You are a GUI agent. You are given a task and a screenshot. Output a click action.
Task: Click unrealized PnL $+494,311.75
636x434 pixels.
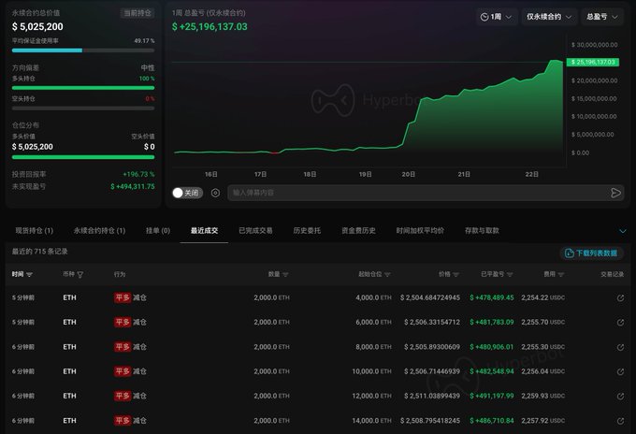click(x=133, y=186)
